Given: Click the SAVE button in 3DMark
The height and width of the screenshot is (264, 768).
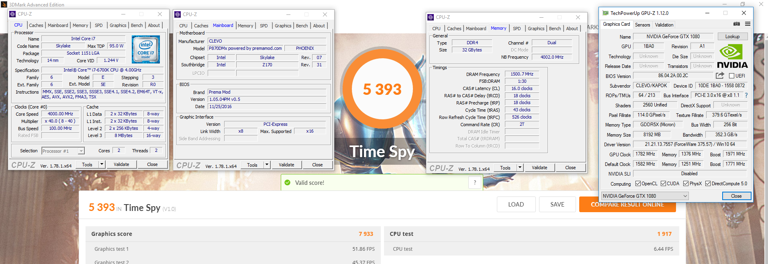Looking at the screenshot, I should pos(557,204).
